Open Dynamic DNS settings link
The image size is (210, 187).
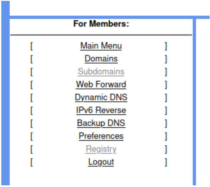point(101,98)
